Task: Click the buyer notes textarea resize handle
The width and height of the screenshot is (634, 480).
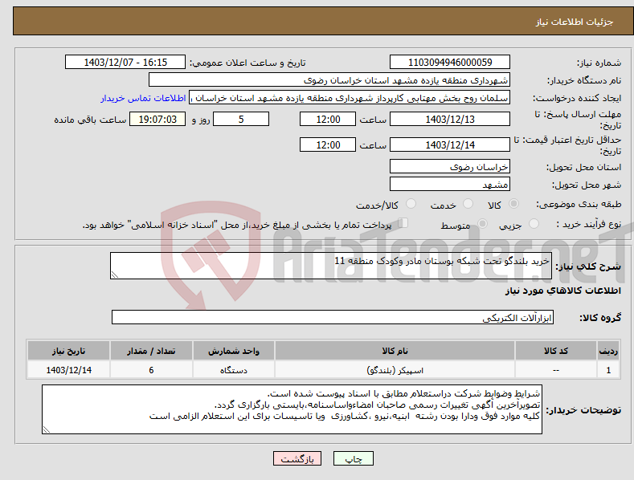Action: (x=47, y=430)
